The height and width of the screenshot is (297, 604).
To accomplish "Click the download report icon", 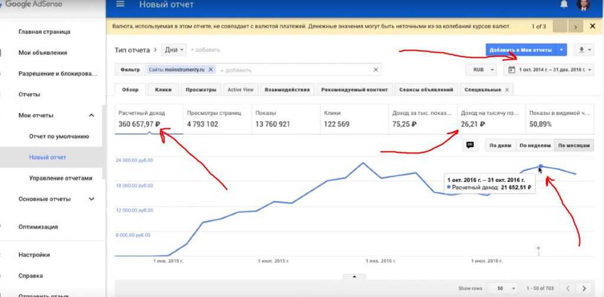I will [x=584, y=50].
